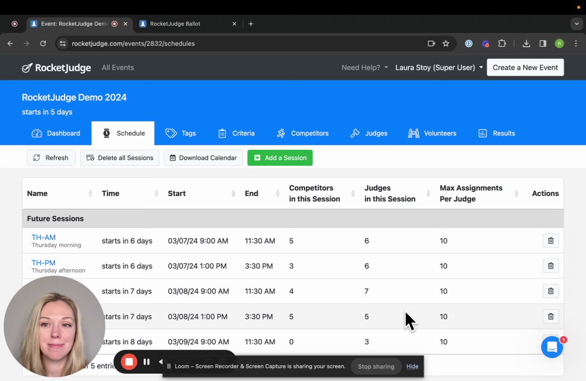Image resolution: width=586 pixels, height=381 pixels.
Task: Expand the Need Help? dropdown
Action: click(364, 68)
